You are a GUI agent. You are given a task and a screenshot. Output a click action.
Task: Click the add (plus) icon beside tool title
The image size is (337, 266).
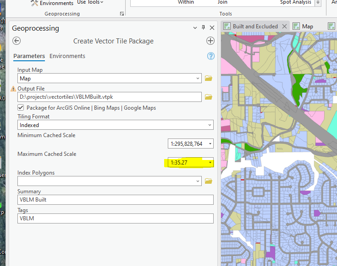(x=210, y=41)
